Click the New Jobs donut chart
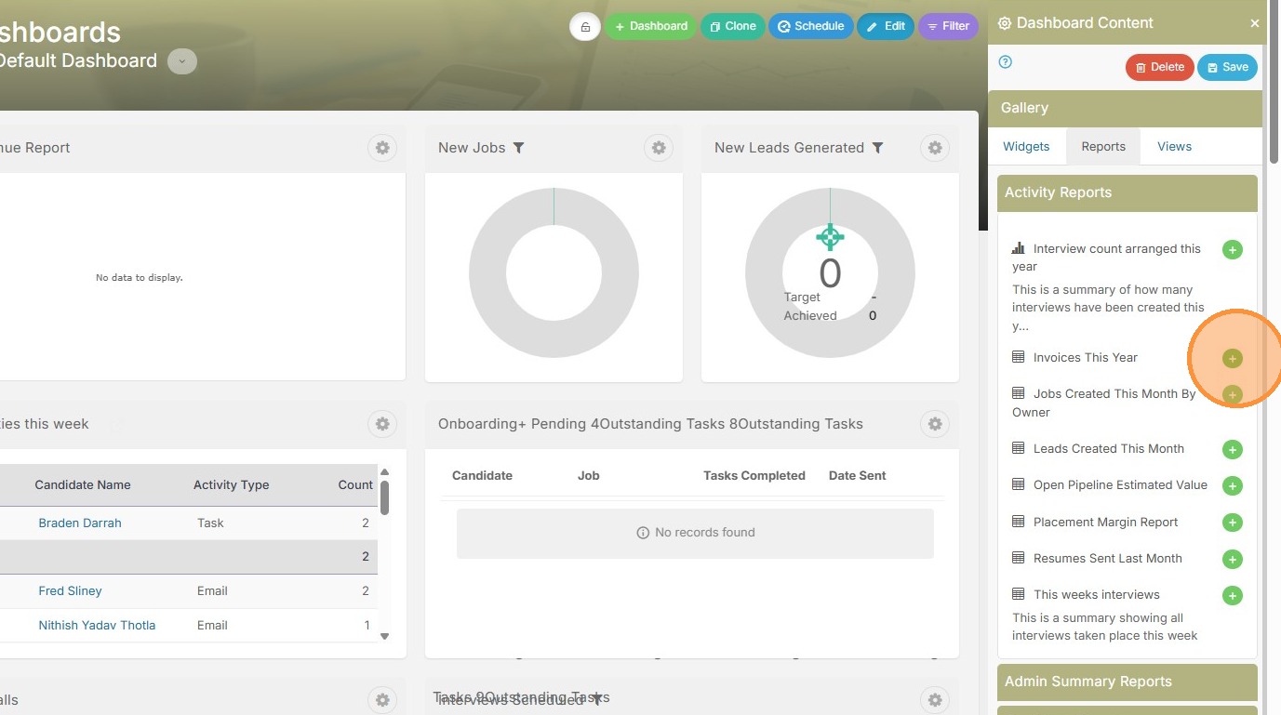Screen dimensions: 1281x715 tap(554, 272)
